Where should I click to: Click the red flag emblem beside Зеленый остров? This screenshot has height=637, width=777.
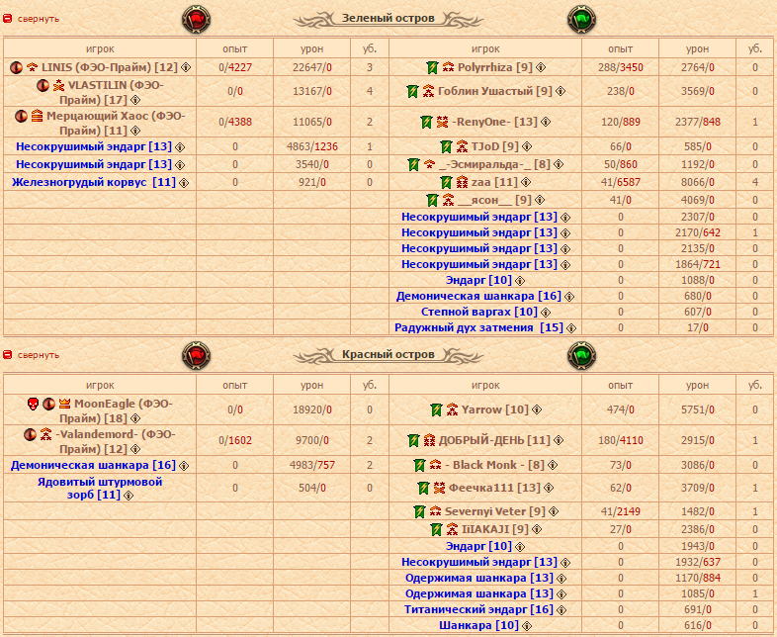pyautogui.click(x=197, y=20)
